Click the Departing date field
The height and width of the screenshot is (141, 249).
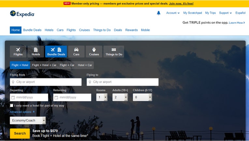[x=29, y=97]
